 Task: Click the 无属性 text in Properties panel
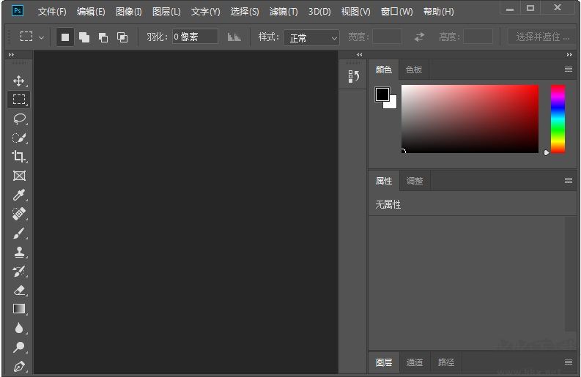(388, 204)
